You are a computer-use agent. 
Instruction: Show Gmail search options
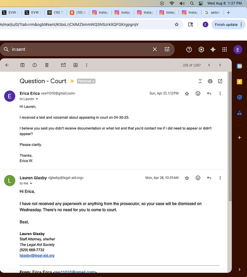(x=167, y=49)
